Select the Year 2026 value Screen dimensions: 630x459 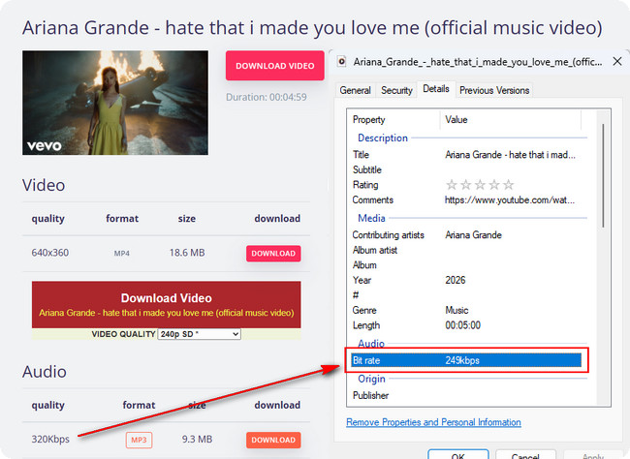[x=456, y=280]
